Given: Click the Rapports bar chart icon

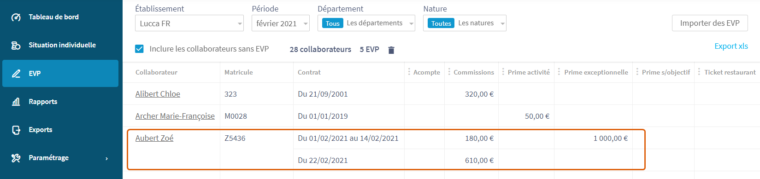Looking at the screenshot, I should [16, 102].
